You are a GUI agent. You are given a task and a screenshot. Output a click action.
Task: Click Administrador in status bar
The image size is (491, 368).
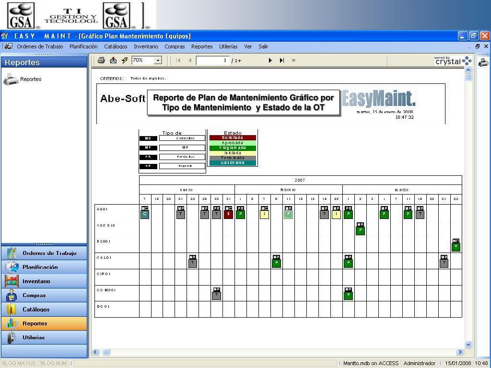(419, 363)
